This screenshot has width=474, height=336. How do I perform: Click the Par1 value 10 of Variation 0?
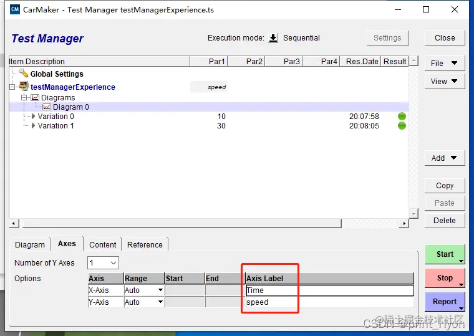[221, 117]
